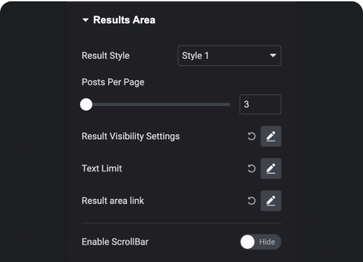Edit the Result area link settings
Screen dimensions: 363x262
tap(271, 201)
